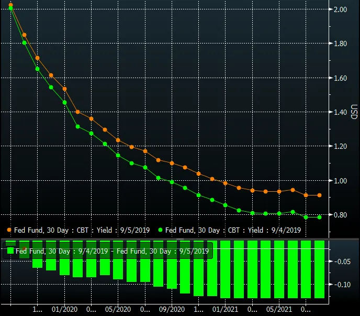360x316 pixels.
Task: Click the 1.60 y-axis label
Action: (340, 78)
